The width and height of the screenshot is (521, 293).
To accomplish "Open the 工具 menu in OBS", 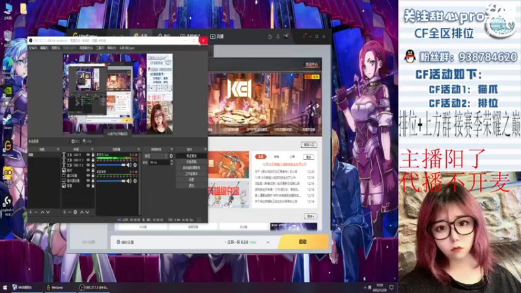I will [x=100, y=48].
